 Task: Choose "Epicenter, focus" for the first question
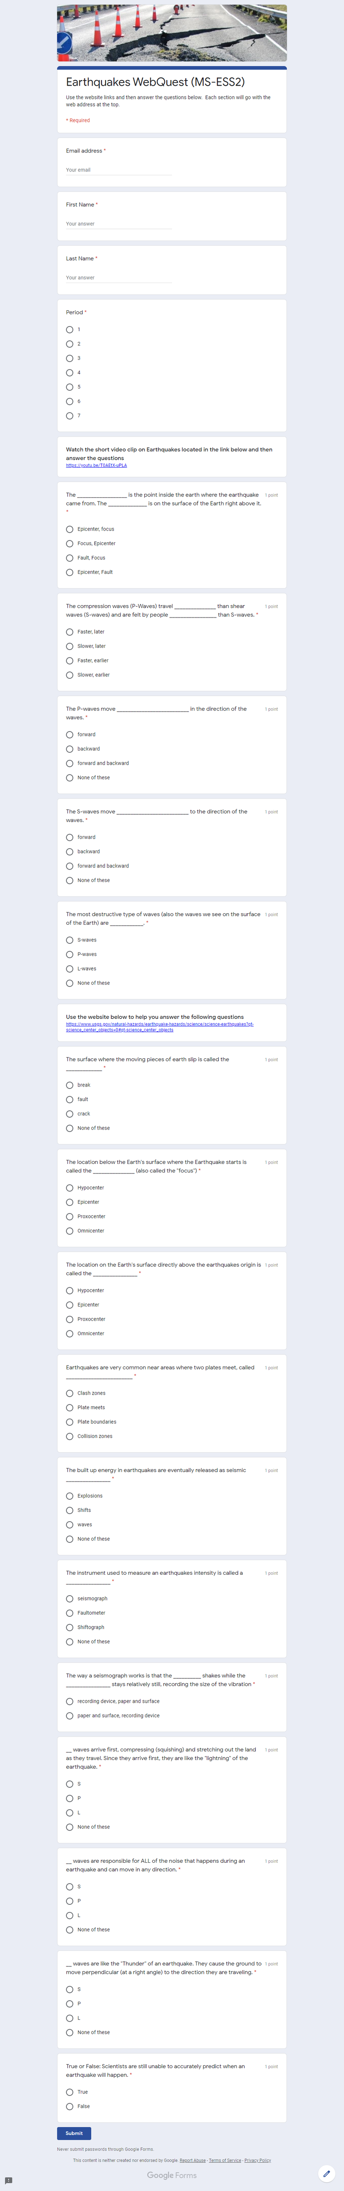tap(70, 529)
